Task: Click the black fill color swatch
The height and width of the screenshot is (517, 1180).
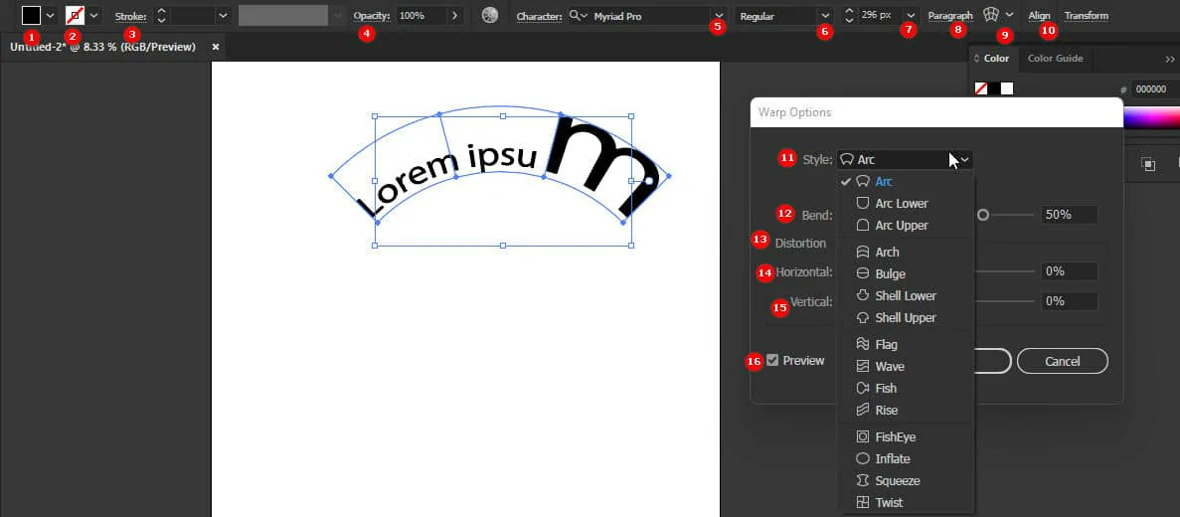Action: click(x=32, y=16)
